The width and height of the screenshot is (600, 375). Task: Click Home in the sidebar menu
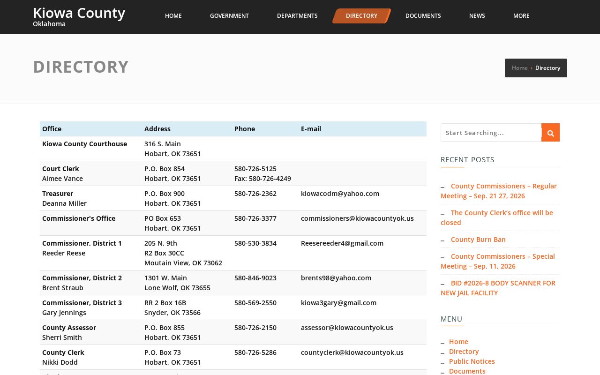(x=458, y=342)
